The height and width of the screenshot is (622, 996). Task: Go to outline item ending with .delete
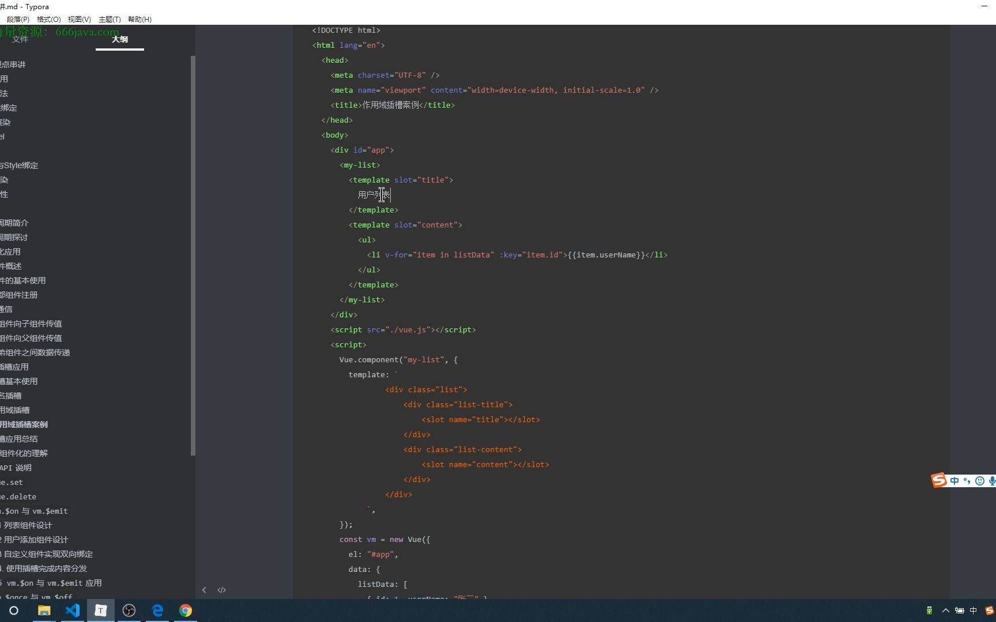click(18, 496)
